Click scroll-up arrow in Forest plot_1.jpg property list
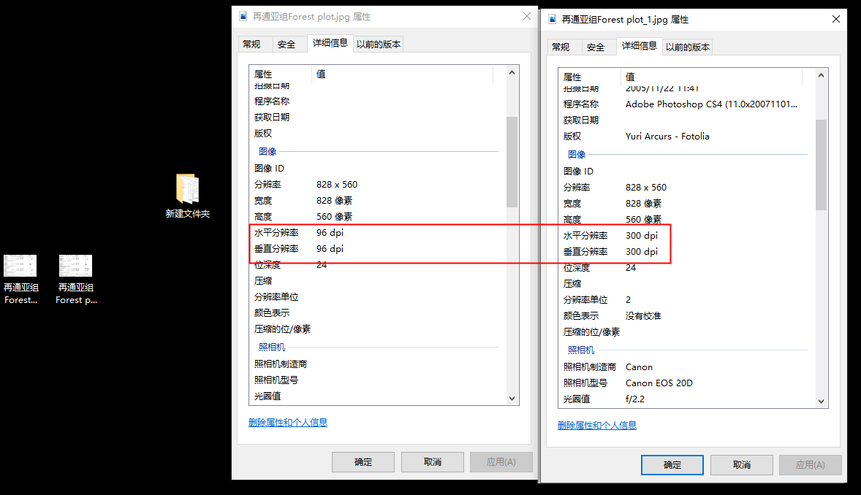 (x=821, y=75)
